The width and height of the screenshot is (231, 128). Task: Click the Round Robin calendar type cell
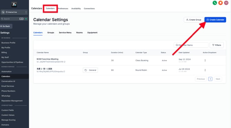[141, 70]
